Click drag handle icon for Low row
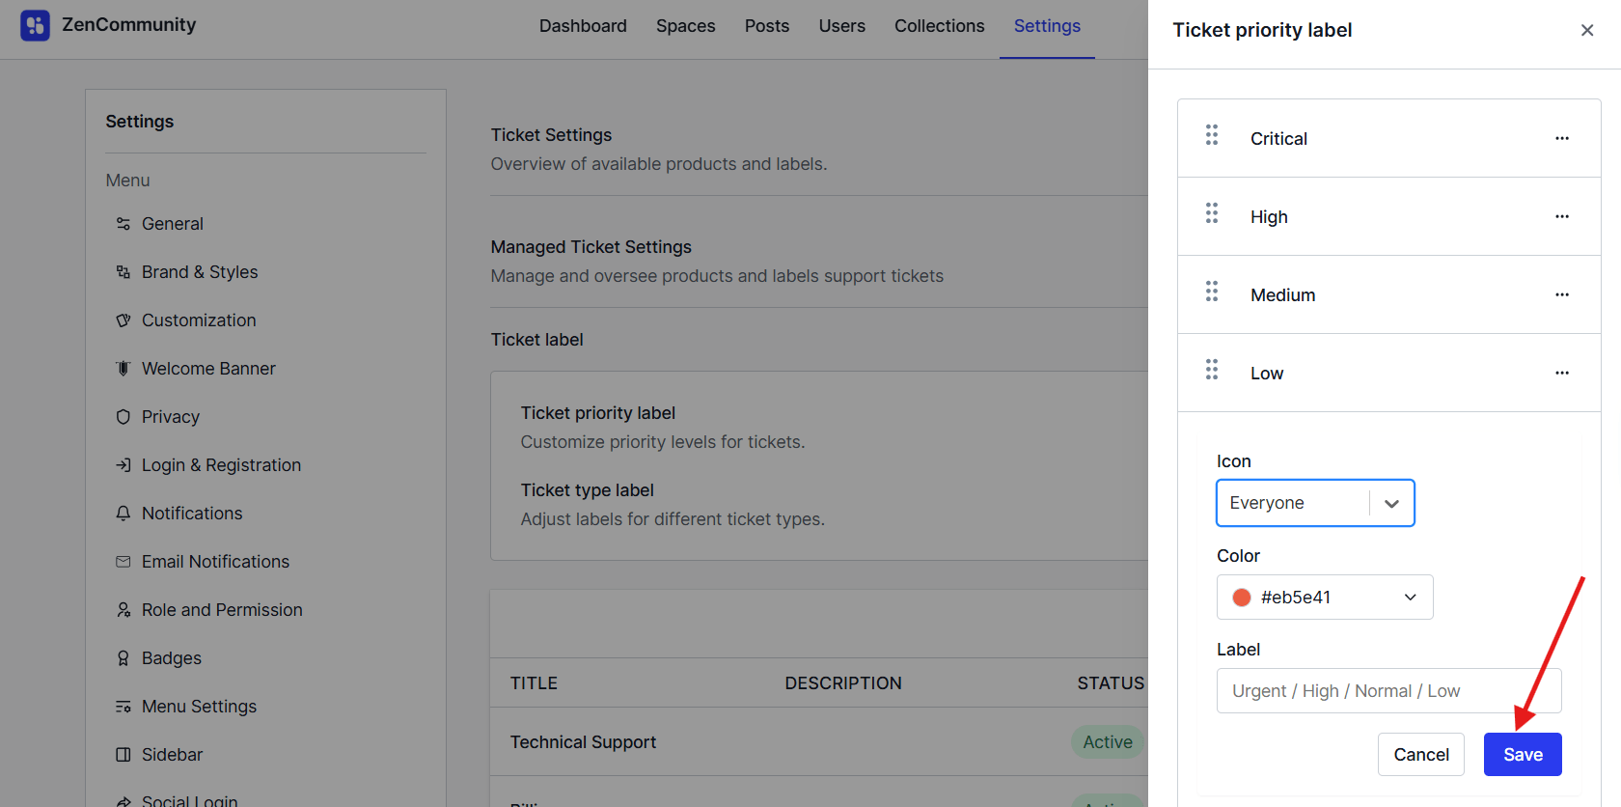The image size is (1621, 807). pyautogui.click(x=1212, y=370)
